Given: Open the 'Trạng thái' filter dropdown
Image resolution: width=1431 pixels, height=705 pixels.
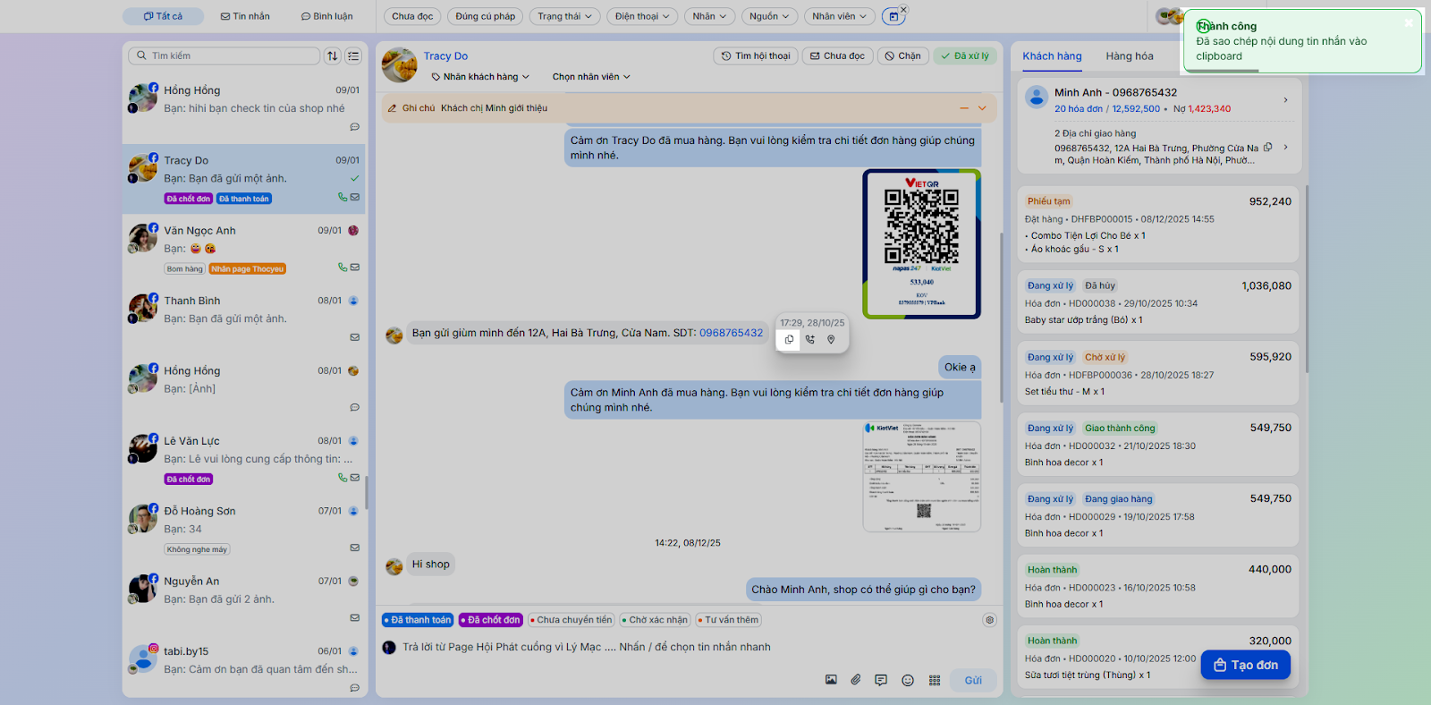Looking at the screenshot, I should (564, 16).
